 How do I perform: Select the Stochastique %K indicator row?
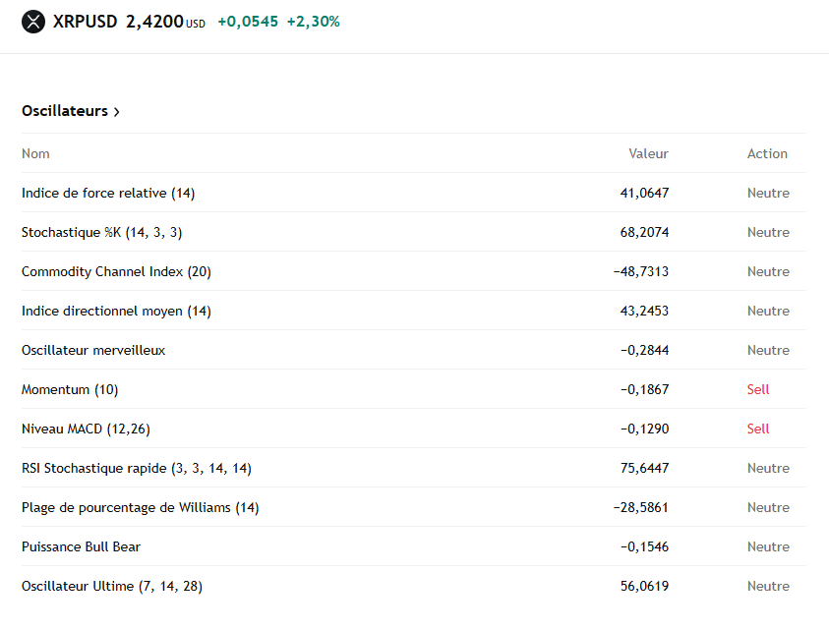(x=101, y=232)
